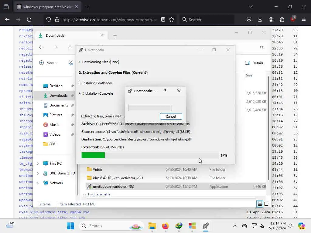Expand the DVD Drive (E:) node

coord(38,173)
